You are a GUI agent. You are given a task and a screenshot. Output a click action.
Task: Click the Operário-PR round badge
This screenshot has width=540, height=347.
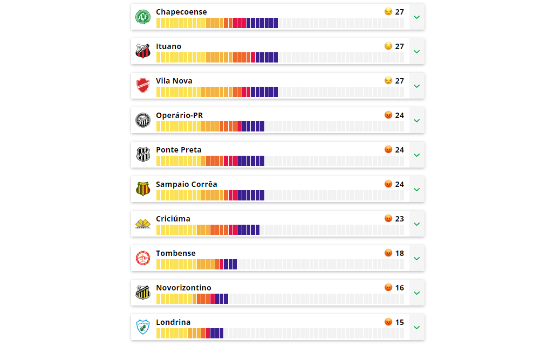143,120
